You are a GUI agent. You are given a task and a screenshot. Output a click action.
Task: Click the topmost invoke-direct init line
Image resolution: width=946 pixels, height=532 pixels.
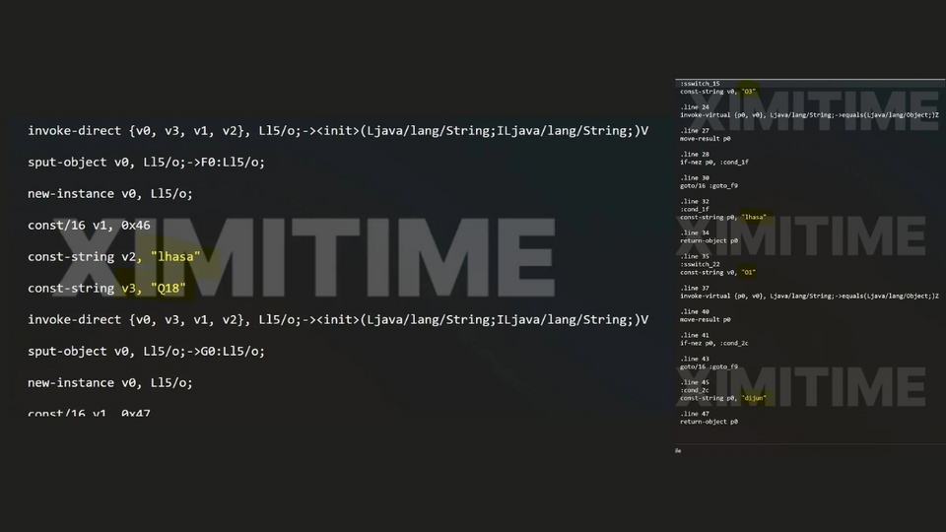338,131
